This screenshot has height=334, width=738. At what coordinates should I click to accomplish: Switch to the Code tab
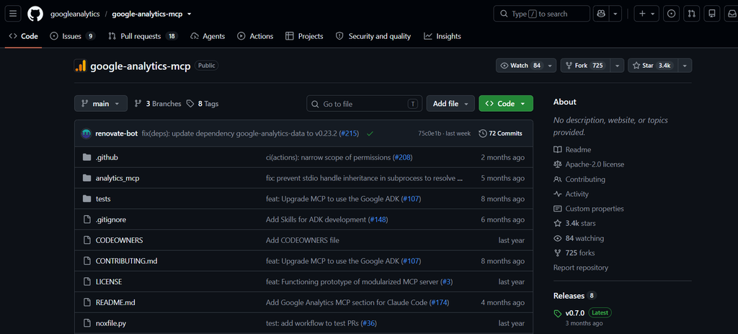click(x=24, y=36)
